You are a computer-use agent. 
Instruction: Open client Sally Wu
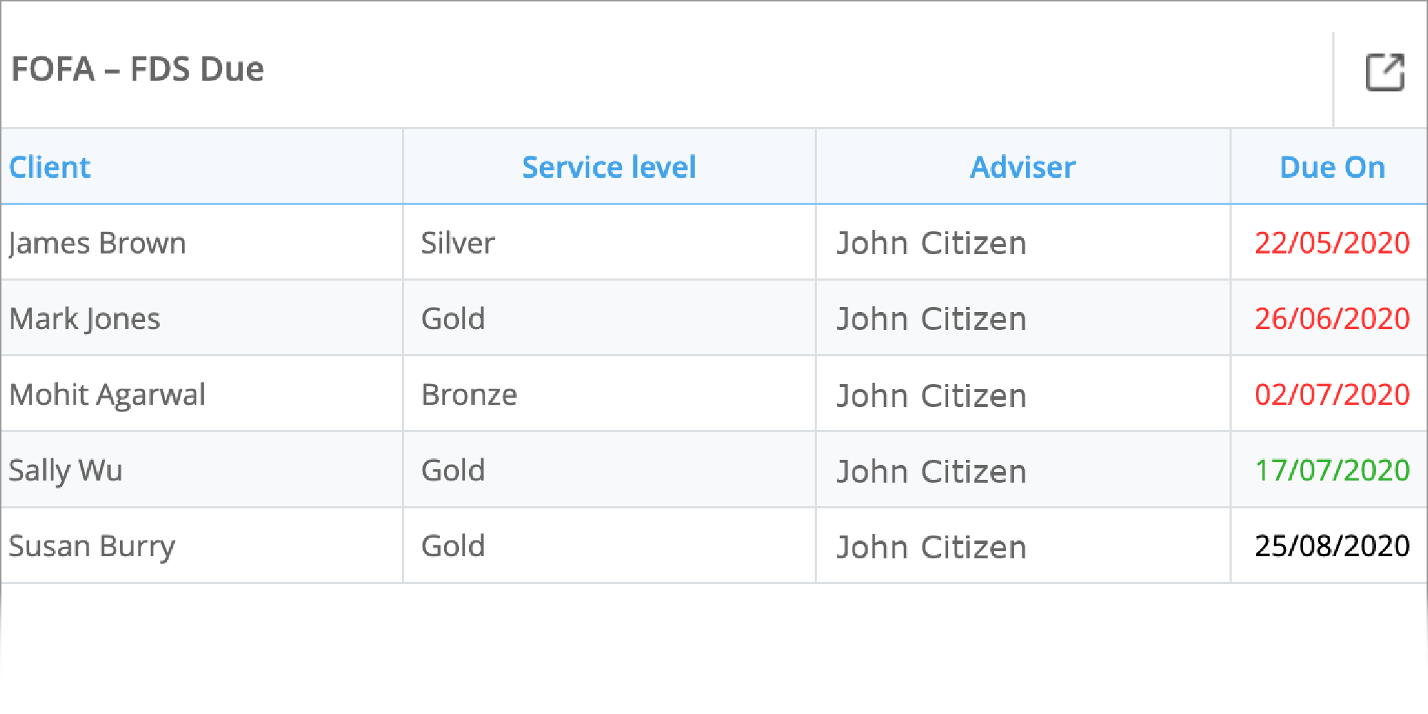click(66, 471)
